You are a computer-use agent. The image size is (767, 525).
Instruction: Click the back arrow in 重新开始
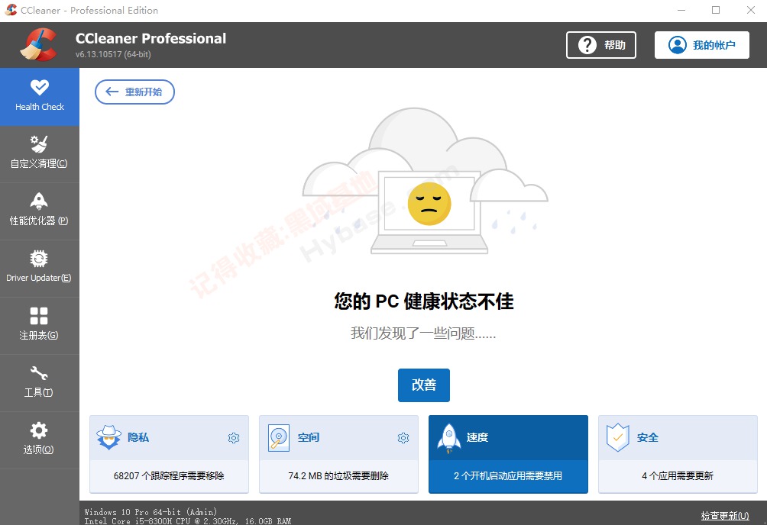(112, 92)
